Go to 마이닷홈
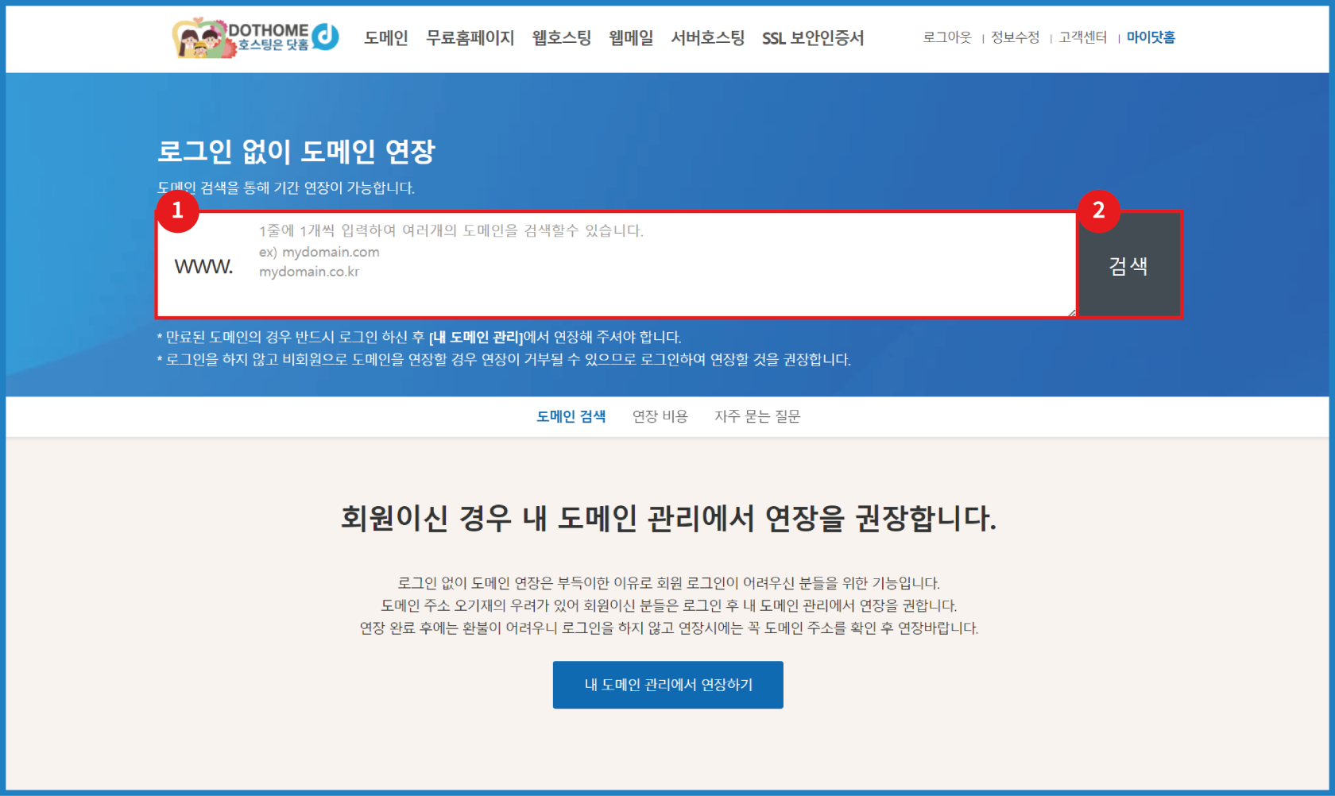Viewport: 1335px width, 796px height. coord(1151,37)
